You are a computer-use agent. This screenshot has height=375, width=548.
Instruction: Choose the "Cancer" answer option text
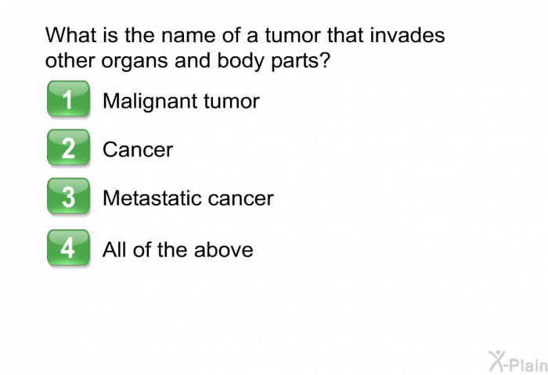click(x=138, y=150)
